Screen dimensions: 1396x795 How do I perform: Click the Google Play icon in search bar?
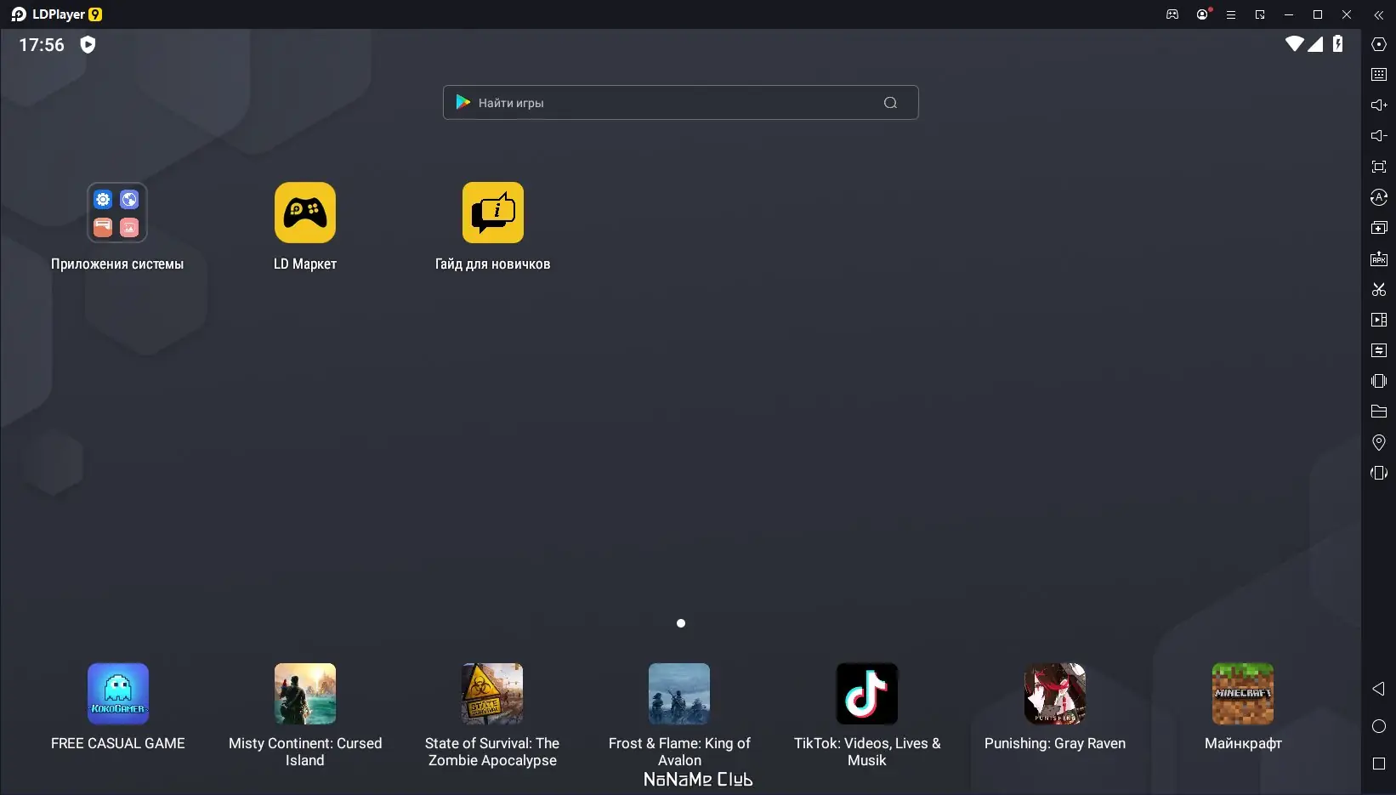tap(463, 102)
